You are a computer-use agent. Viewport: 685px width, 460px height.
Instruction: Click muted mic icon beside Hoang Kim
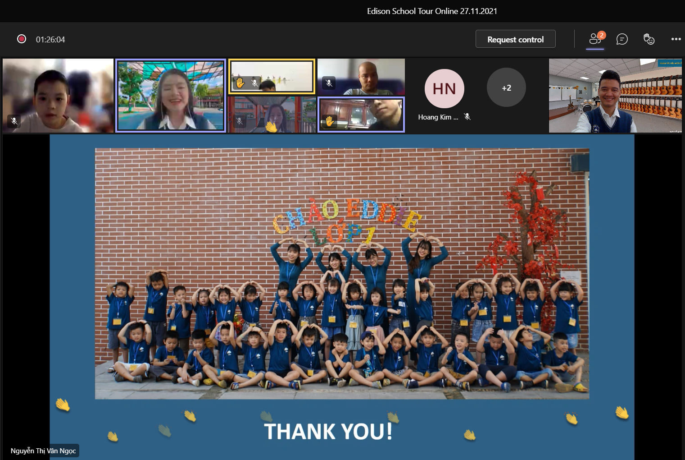(x=467, y=117)
